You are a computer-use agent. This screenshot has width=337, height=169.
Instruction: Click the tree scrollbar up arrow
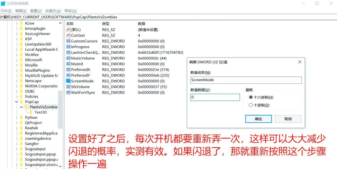point(60,23)
